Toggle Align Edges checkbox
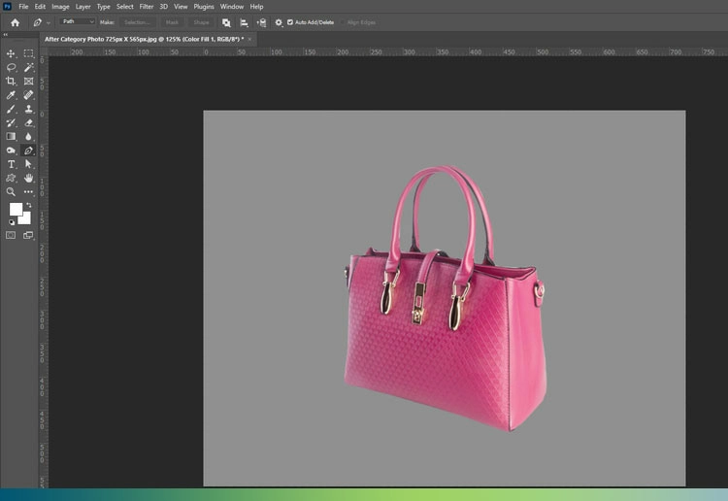This screenshot has height=501, width=728. pyautogui.click(x=343, y=22)
